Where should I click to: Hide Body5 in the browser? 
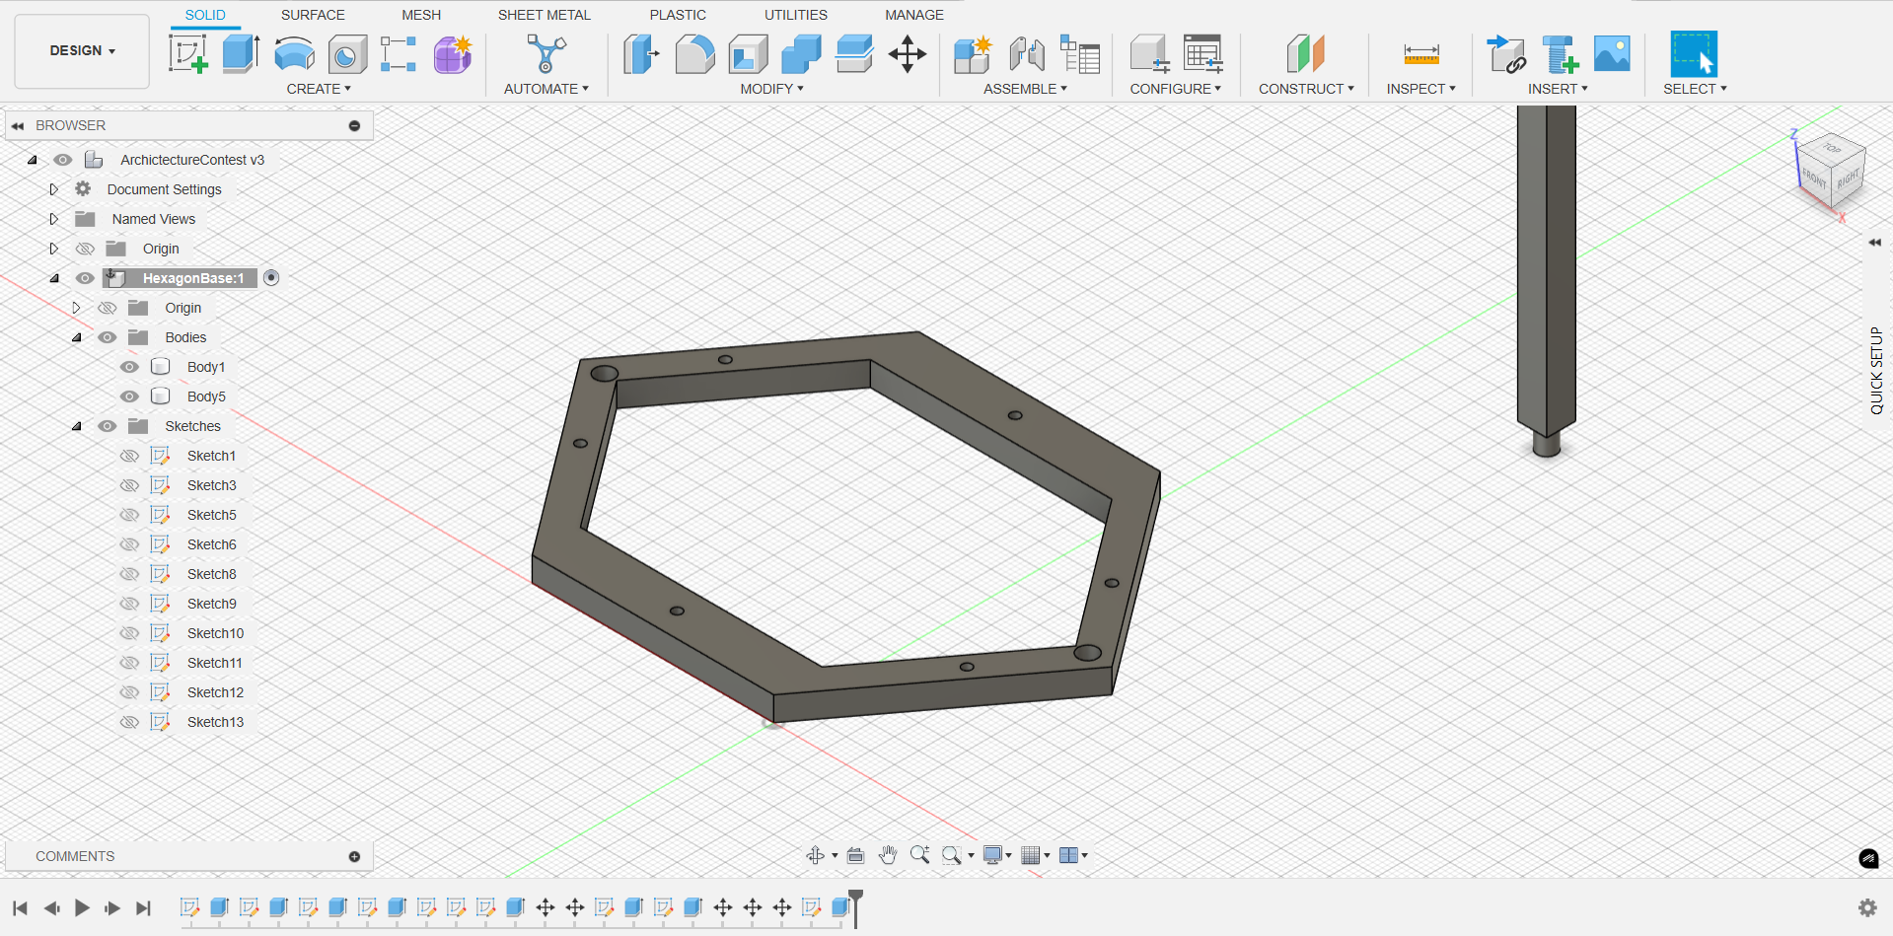(x=129, y=396)
